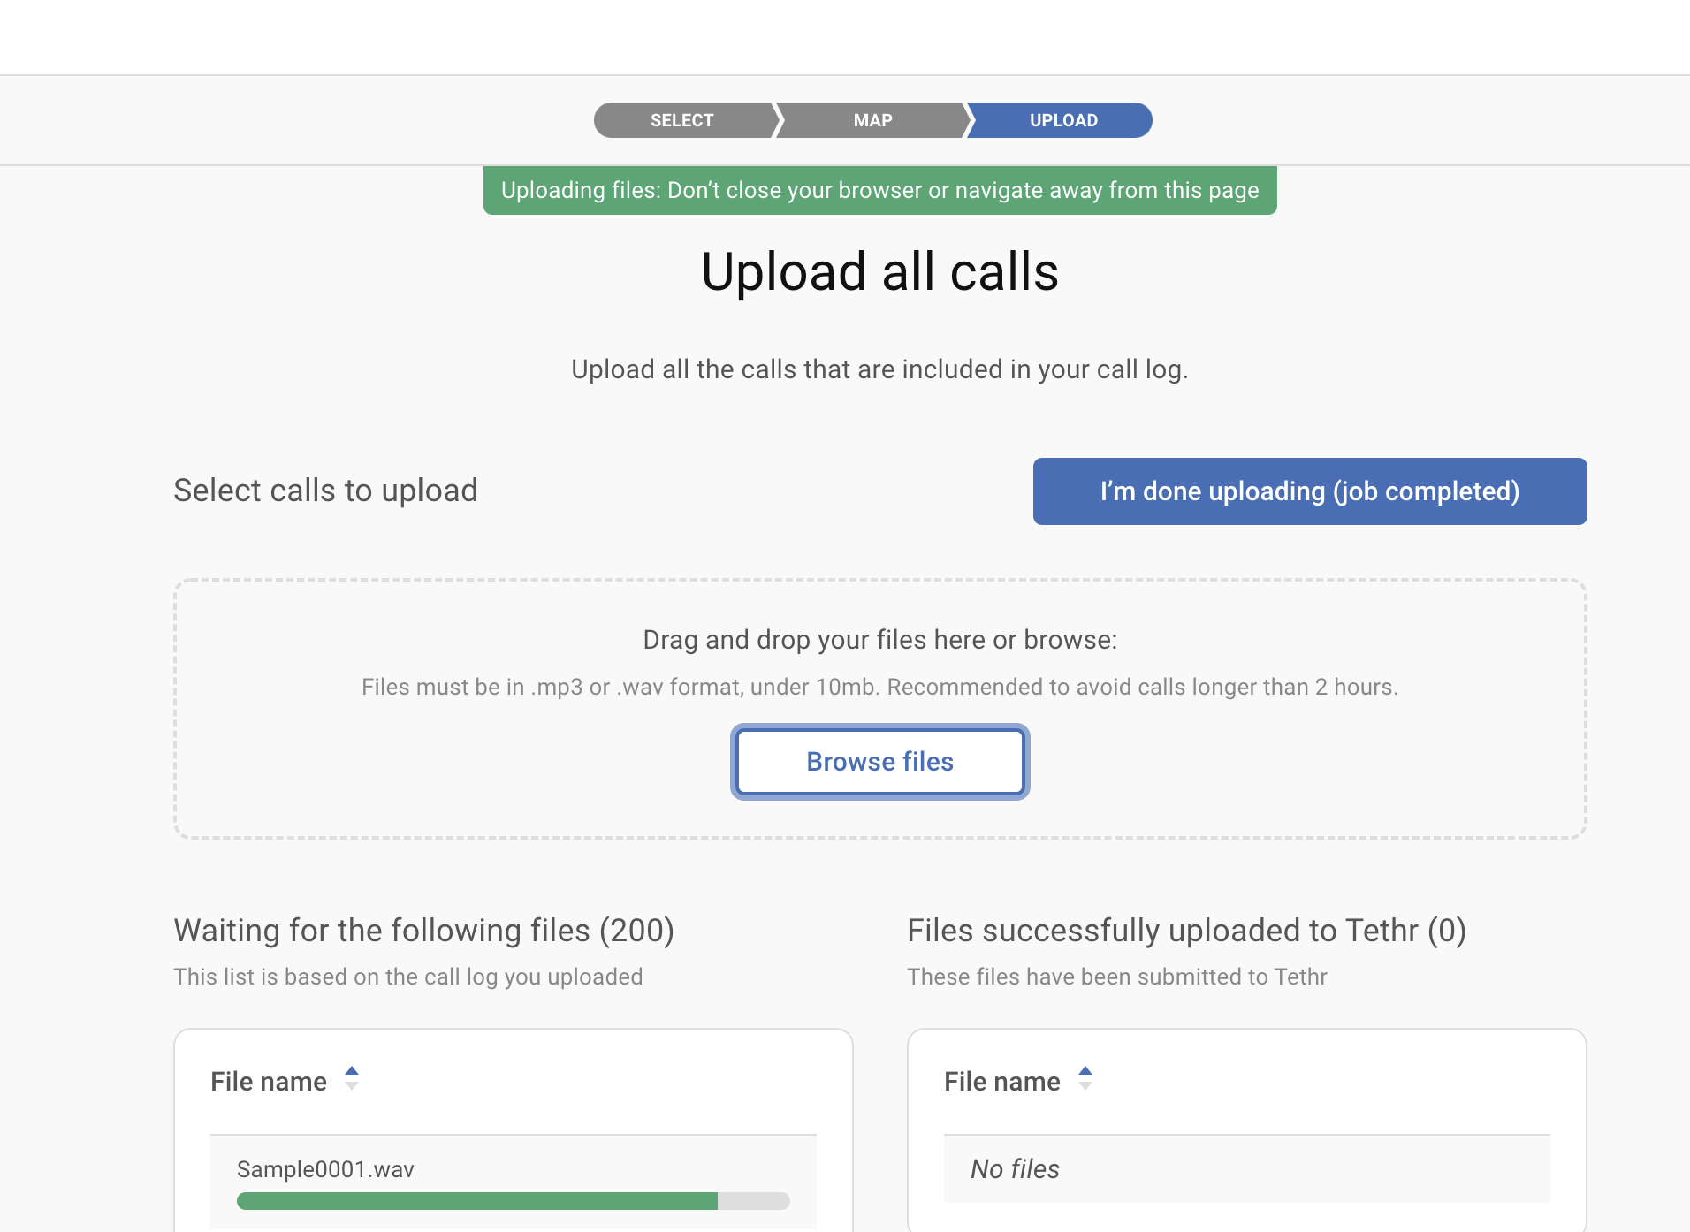Screen dimensions: 1690x1232
Task: Click the "Upload all calls" page heading
Action: coord(879,271)
